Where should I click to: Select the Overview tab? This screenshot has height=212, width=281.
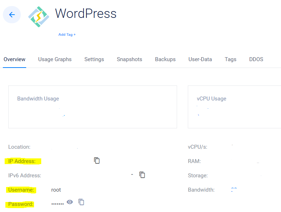click(14, 59)
